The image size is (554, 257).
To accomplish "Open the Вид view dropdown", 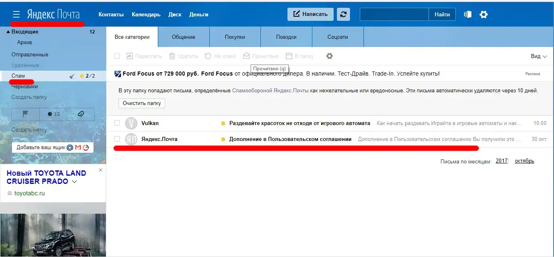I will (x=538, y=56).
